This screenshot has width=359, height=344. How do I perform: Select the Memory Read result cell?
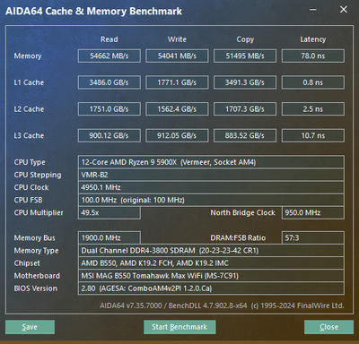coord(109,56)
